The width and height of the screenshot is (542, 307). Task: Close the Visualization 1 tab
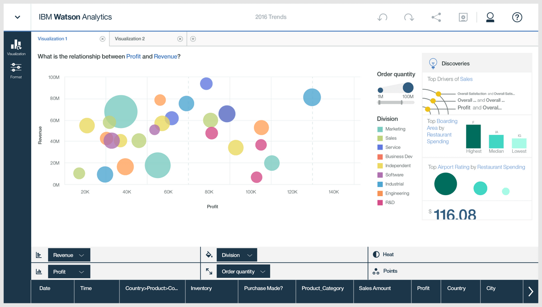pos(103,39)
